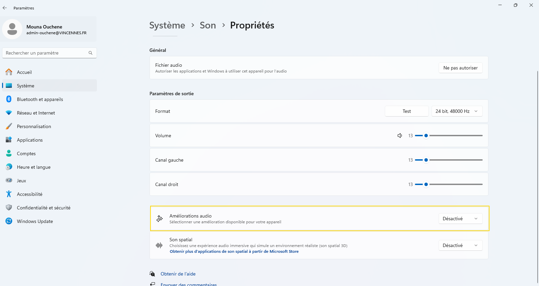The height and width of the screenshot is (286, 539).
Task: Expand the Son spatial Désactivé dropdown
Action: (x=460, y=245)
